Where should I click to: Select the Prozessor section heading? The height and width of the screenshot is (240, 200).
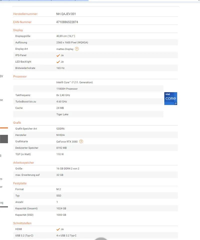pos(20,76)
